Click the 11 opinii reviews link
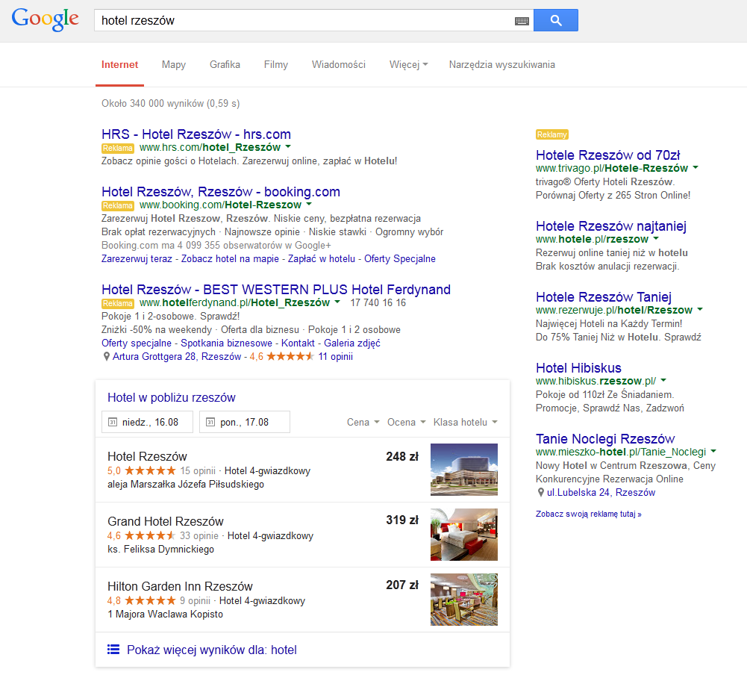Screen dimensions: 747x675 (335, 356)
